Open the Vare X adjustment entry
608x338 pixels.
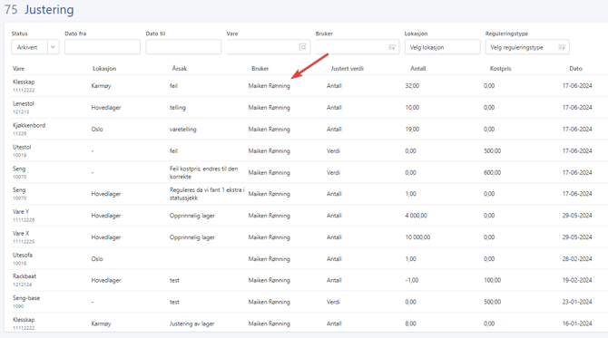pos(307,237)
